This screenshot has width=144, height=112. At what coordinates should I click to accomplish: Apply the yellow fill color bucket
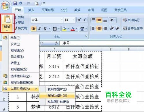(x=64, y=29)
